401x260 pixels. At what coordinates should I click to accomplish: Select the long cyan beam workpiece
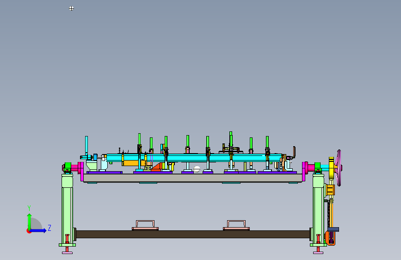[x=194, y=157]
